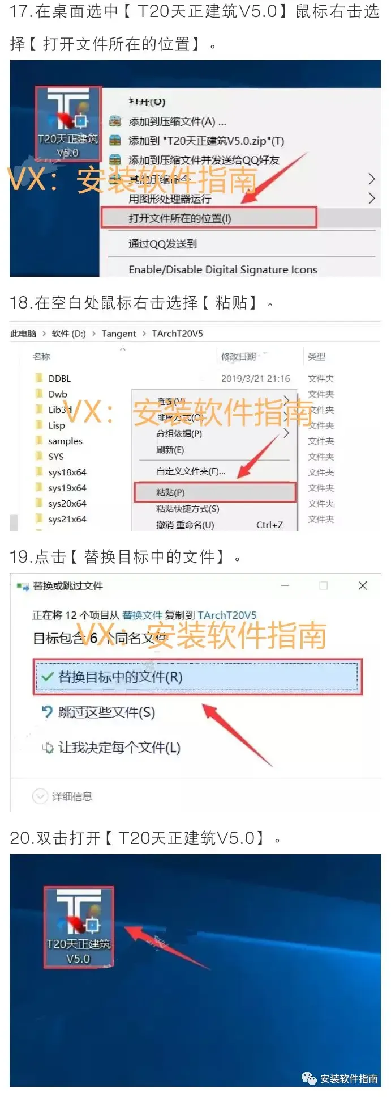
Task: Click the archive icon next to 添加到 T20天正建筑V5.0.zip
Action: coord(115,141)
